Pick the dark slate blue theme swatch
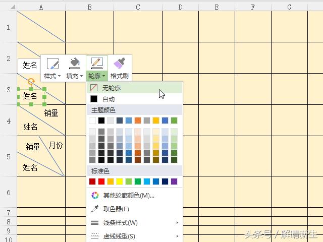This screenshot has height=242, width=323. [x=120, y=120]
